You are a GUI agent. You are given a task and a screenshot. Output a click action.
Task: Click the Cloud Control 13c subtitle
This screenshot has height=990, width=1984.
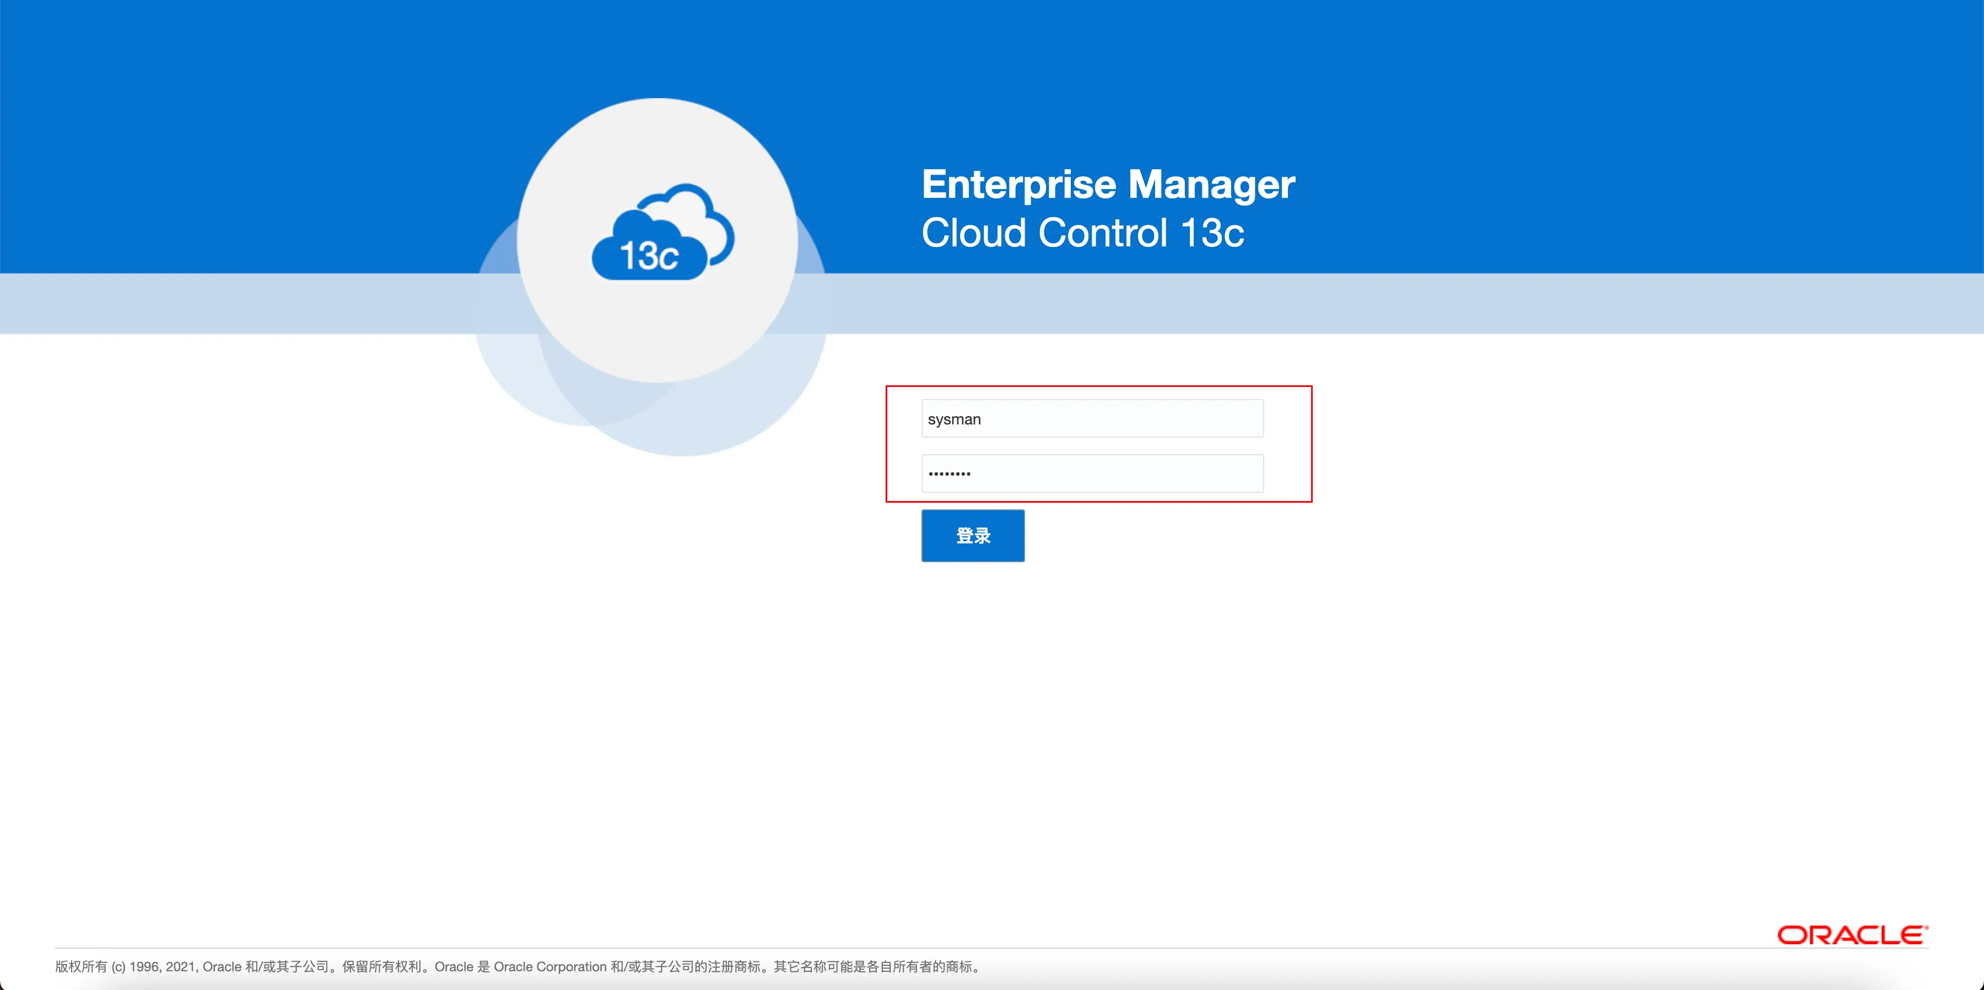[x=1082, y=233]
